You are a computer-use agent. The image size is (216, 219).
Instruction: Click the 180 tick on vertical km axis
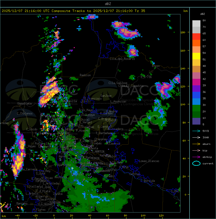(183, 32)
